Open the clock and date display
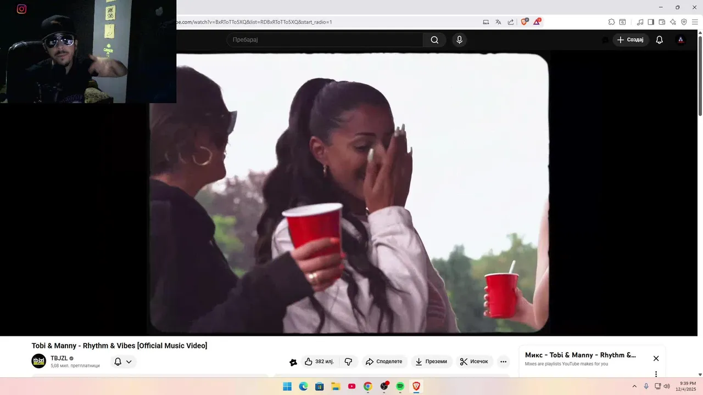703x395 pixels. click(687, 386)
